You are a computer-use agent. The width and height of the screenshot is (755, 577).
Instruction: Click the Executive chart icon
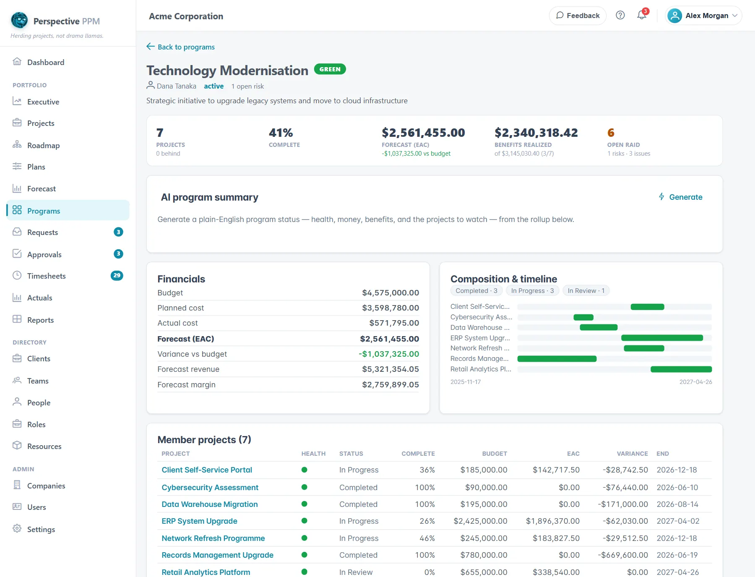pos(17,101)
